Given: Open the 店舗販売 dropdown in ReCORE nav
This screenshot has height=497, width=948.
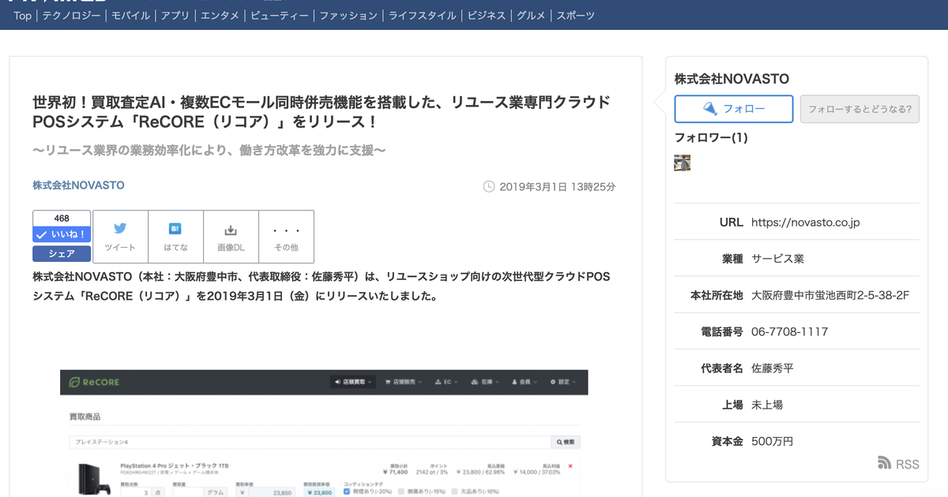Looking at the screenshot, I should [403, 383].
